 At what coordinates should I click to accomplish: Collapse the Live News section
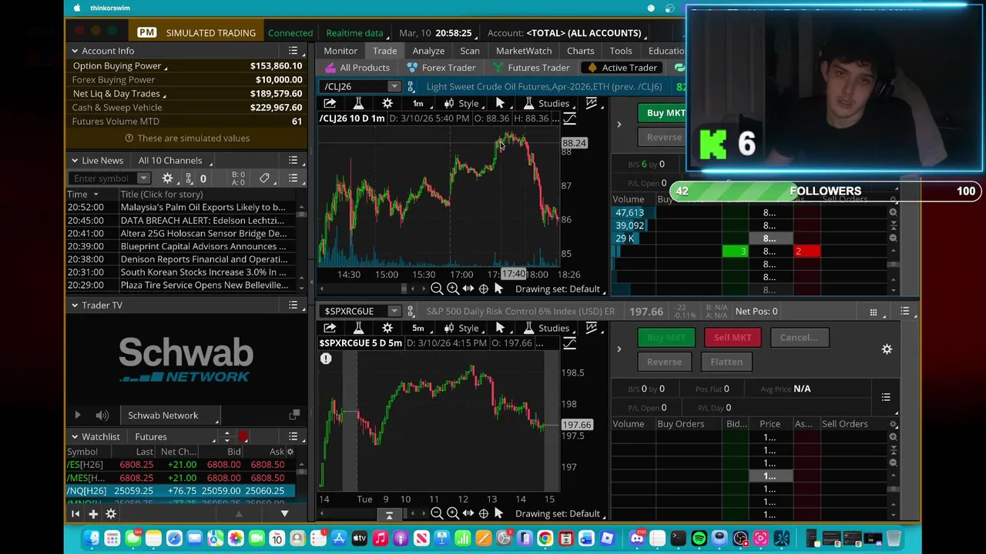click(x=75, y=160)
